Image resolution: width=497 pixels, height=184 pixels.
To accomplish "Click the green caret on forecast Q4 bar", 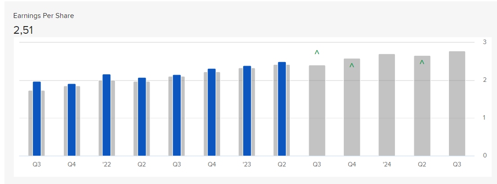I will pos(351,65).
